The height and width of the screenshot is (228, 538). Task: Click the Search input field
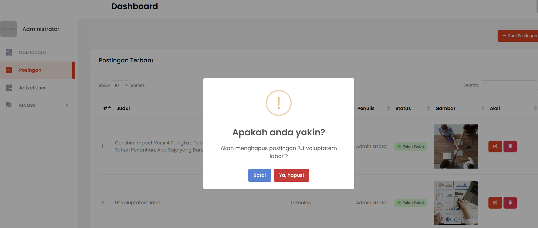tap(509, 85)
